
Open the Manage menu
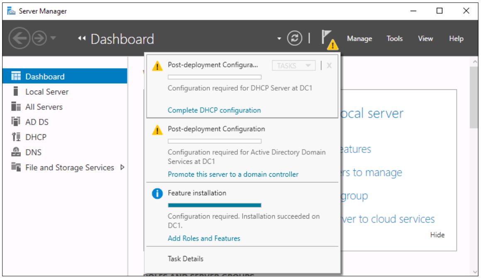pyautogui.click(x=359, y=39)
